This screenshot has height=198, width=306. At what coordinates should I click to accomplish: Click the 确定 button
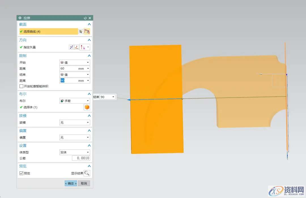71,183
